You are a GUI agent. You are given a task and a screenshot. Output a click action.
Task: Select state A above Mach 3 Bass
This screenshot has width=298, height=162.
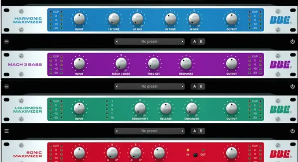pos(194,41)
